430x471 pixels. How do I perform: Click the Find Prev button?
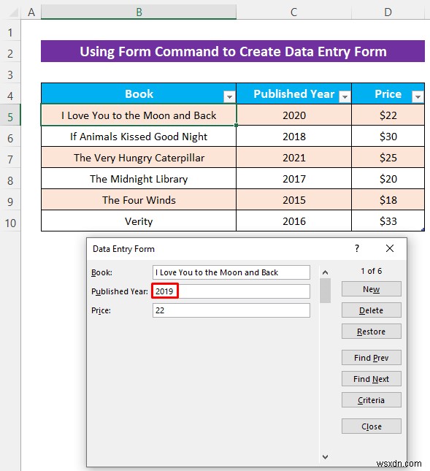(x=371, y=358)
